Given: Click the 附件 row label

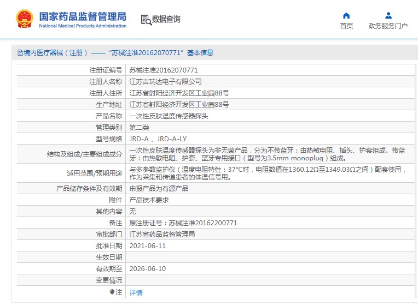Looking at the screenshot, I should (x=115, y=200).
